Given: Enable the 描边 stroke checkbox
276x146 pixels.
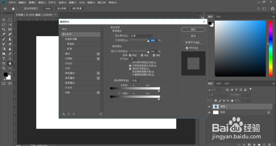Looking at the screenshot, I should tap(63, 54).
